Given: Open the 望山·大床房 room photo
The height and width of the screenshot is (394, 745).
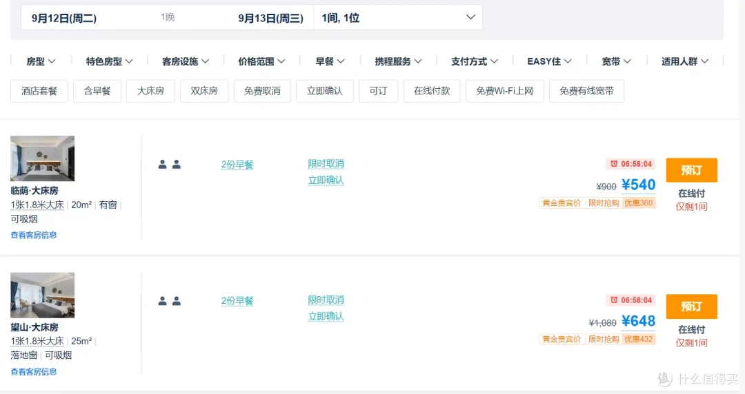Looking at the screenshot, I should [42, 295].
